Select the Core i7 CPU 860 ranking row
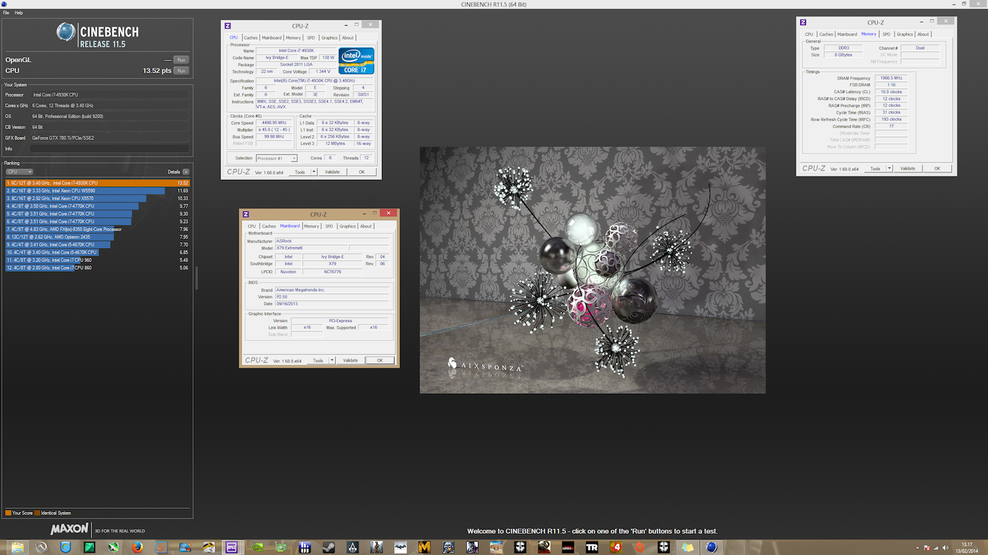This screenshot has width=988, height=555. [x=97, y=268]
